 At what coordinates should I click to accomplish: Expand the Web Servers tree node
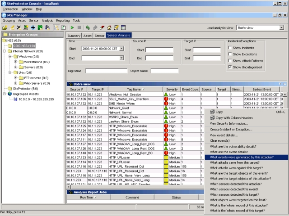(16, 83)
